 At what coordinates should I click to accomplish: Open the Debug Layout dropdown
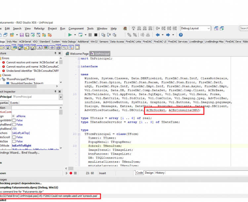(209, 28)
